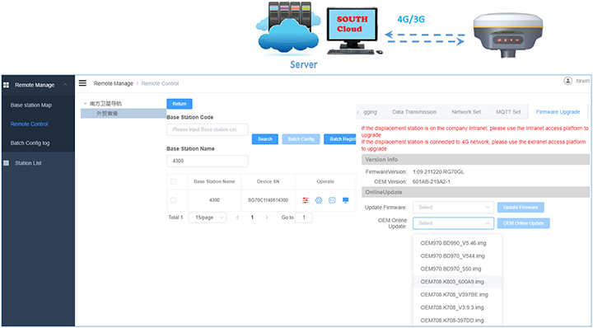Tick the select-all checkbox in table header
593x328 pixels.
click(173, 182)
